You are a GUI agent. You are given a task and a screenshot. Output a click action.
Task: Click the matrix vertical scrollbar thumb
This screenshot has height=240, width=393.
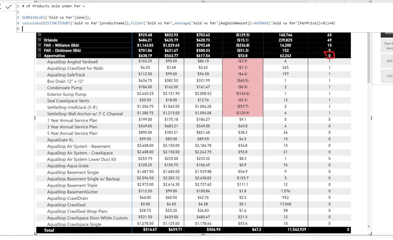368,57
